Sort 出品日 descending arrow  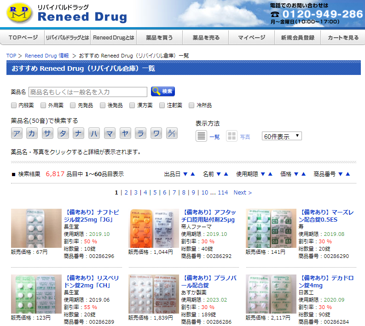[185, 174]
